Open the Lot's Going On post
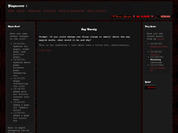 [x=158, y=69]
